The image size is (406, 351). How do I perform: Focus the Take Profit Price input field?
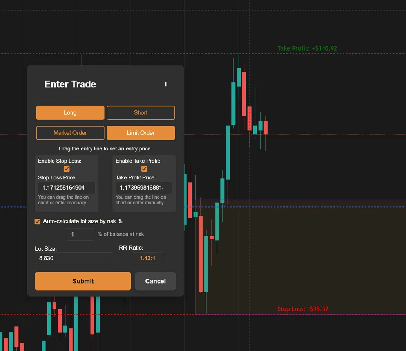pyautogui.click(x=144, y=188)
